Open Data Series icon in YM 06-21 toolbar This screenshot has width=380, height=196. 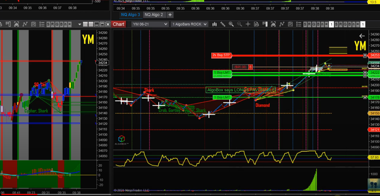(273, 24)
